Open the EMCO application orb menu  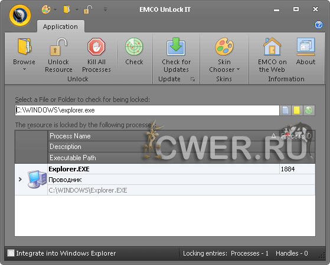[20, 15]
